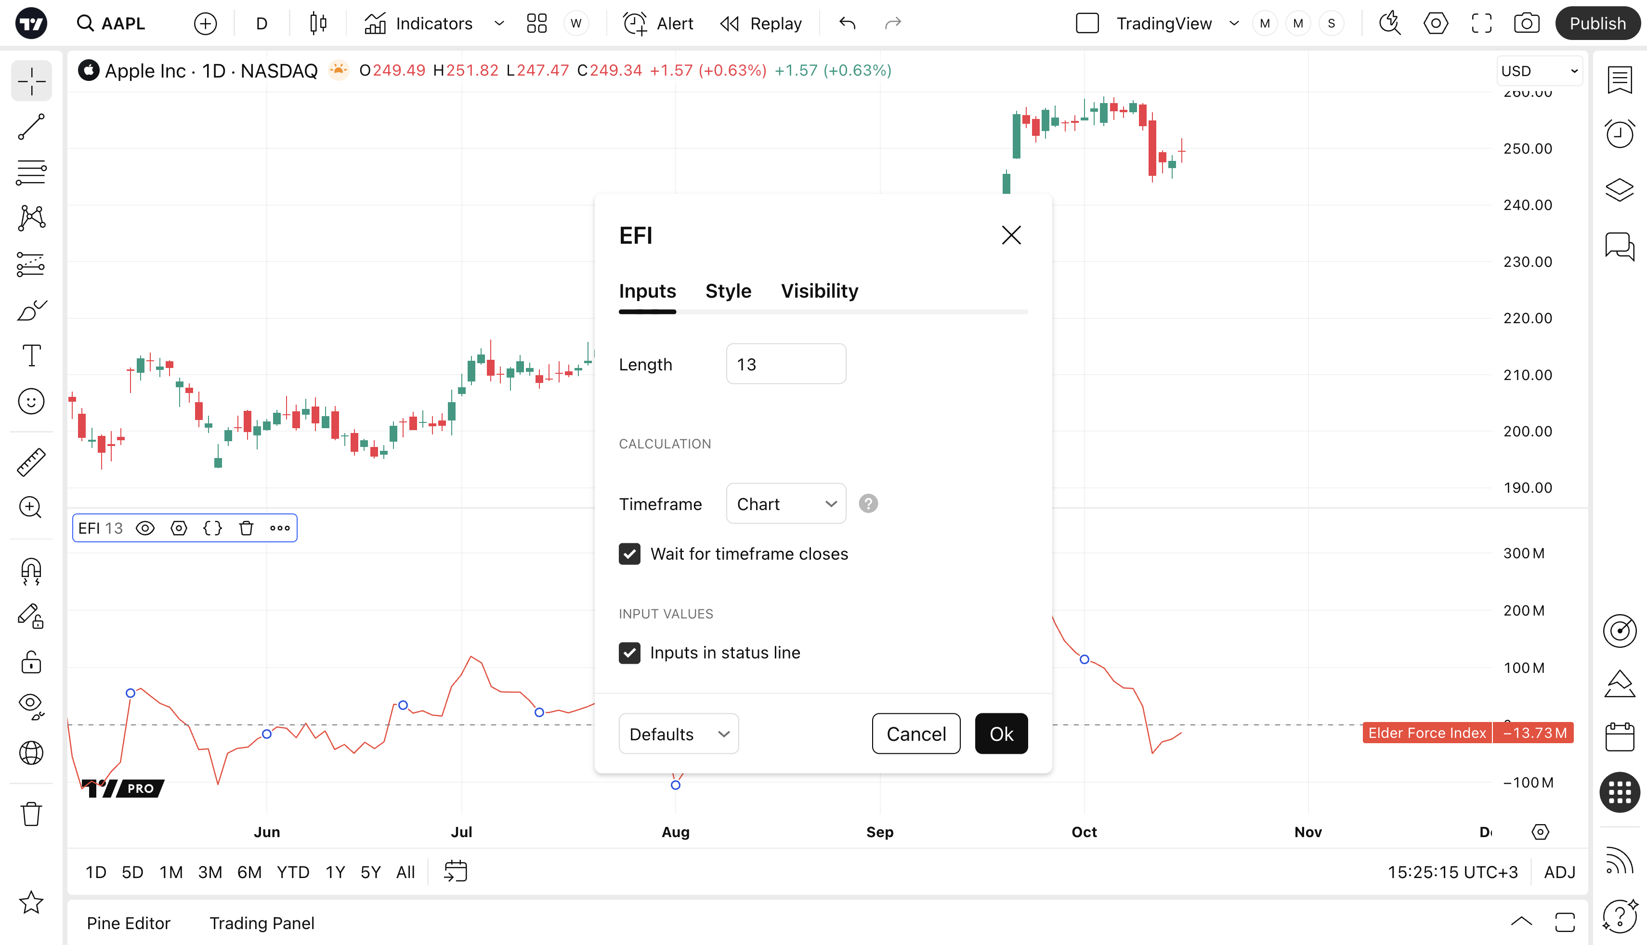The image size is (1647, 945).
Task: Click the Length input field
Action: (786, 364)
